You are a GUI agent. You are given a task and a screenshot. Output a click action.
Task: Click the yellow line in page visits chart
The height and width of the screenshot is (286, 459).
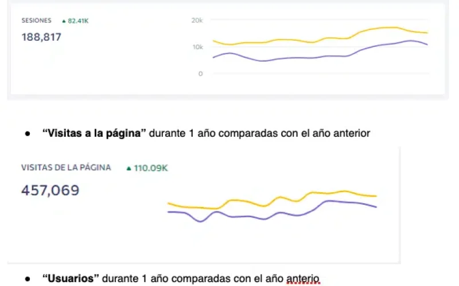coord(272,200)
